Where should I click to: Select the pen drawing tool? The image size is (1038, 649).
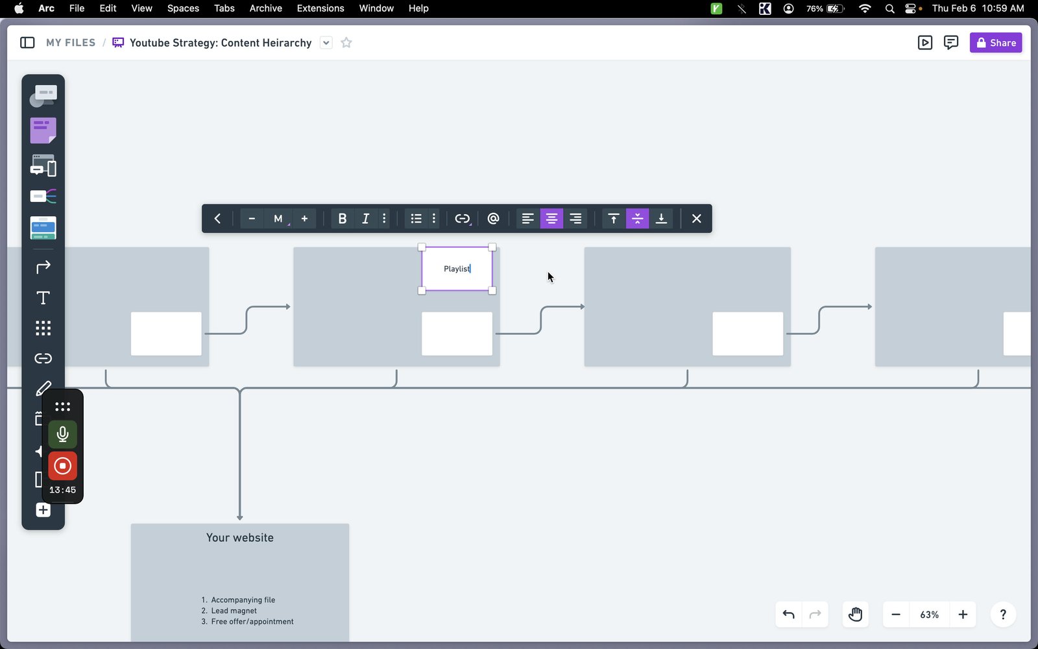tap(43, 388)
